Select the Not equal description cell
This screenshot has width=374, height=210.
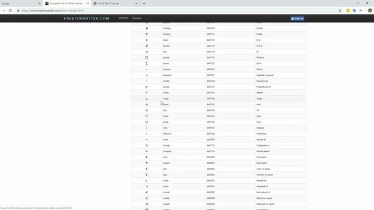click(280, 157)
